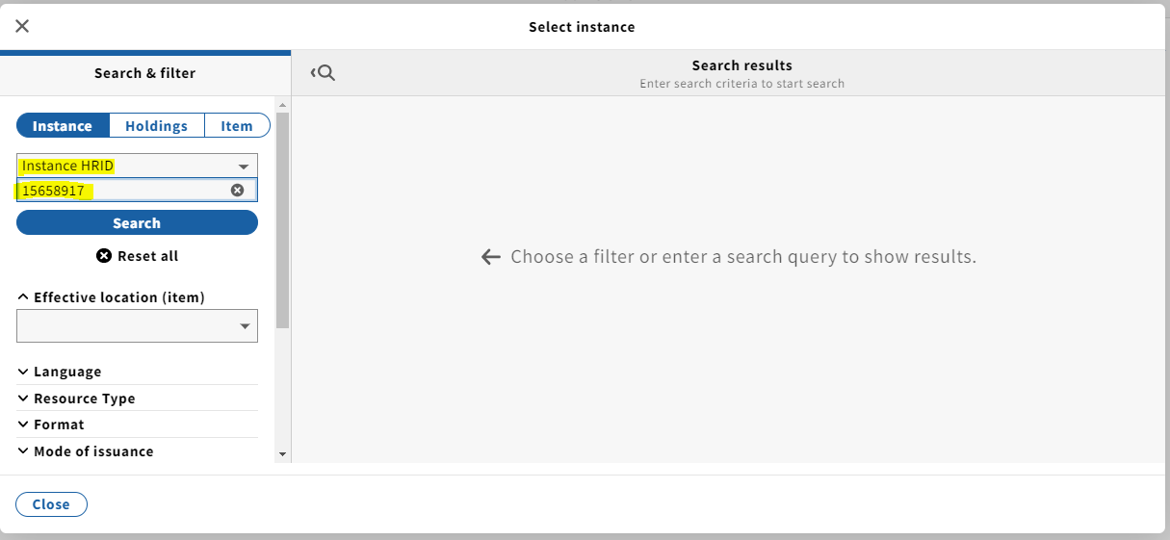Open the Instance HRID search type dropdown
The image size is (1170, 540).
[137, 166]
